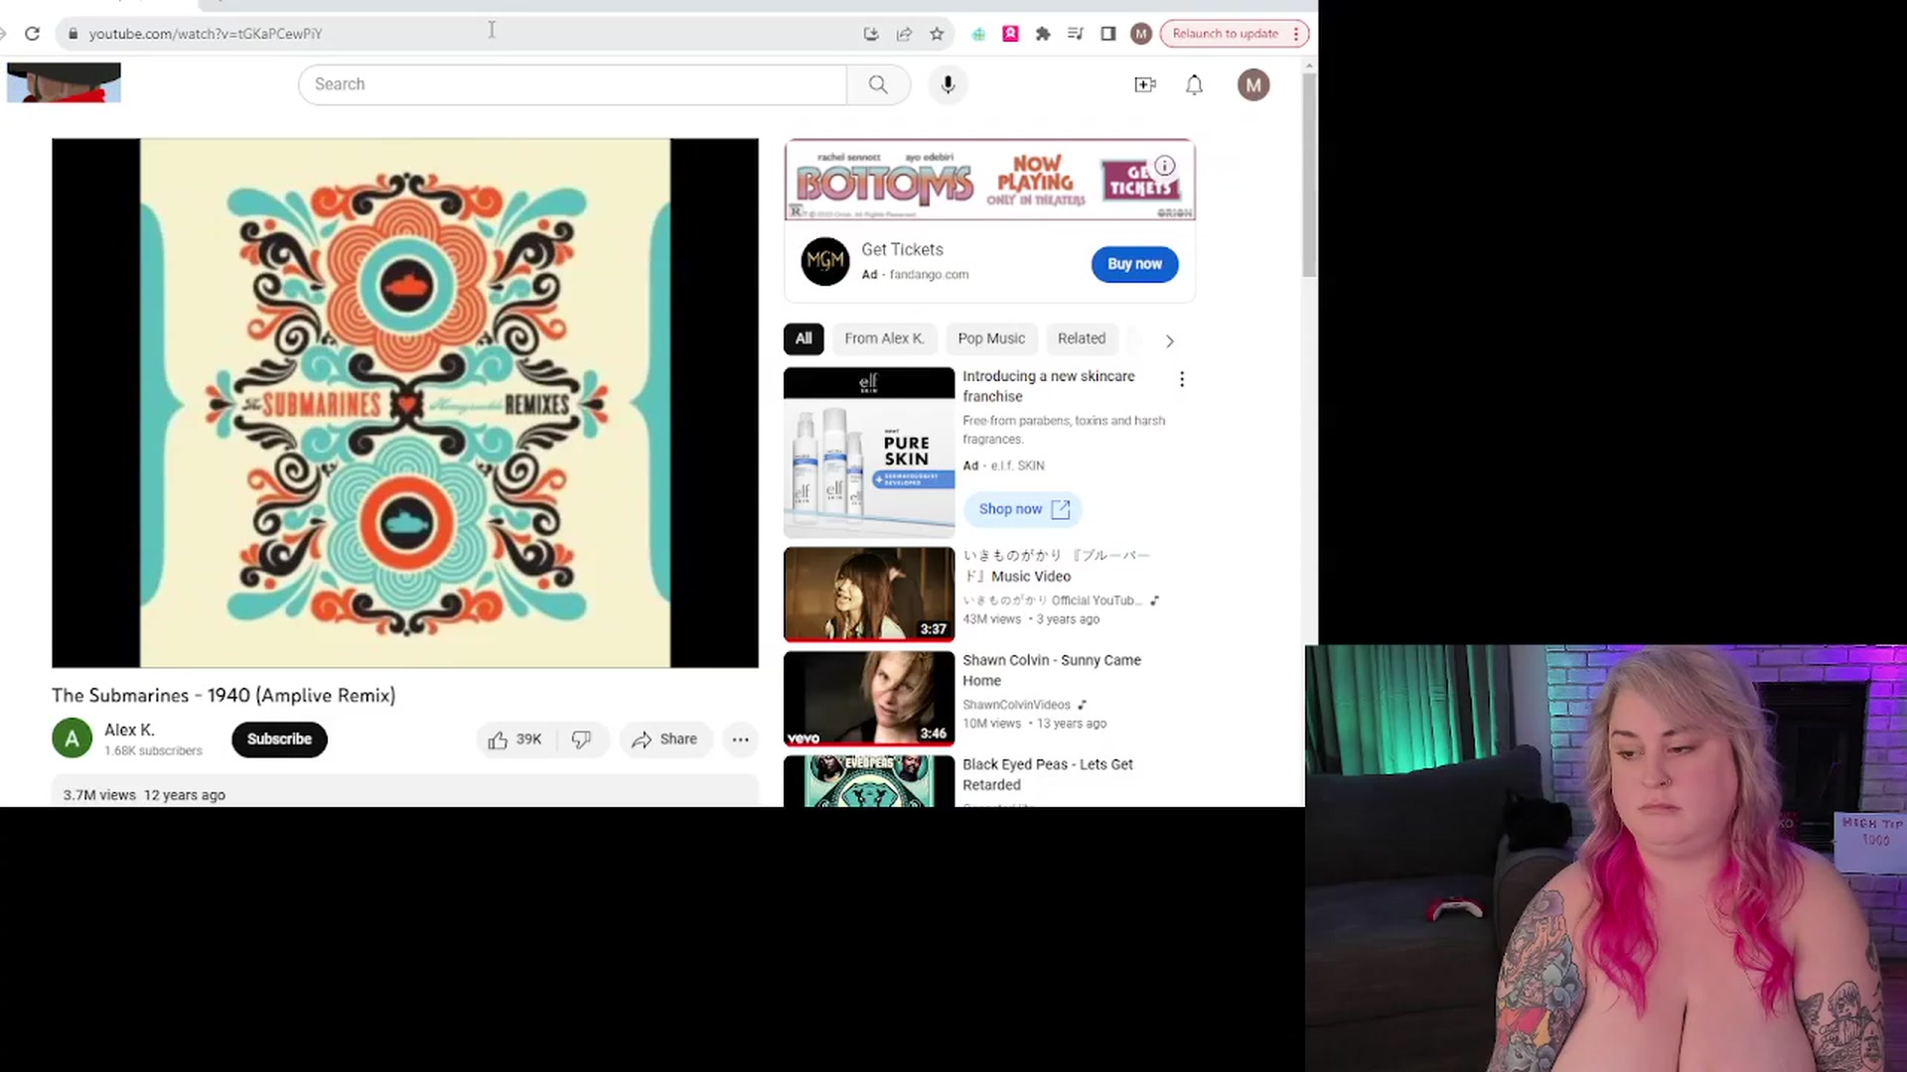Open Black Eyed Peas video title
Viewport: 1907px width, 1072px height.
point(1048,774)
